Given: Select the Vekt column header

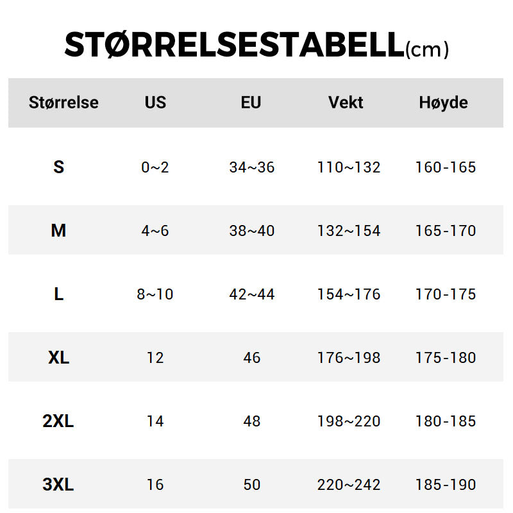Looking at the screenshot, I should 346,103.
